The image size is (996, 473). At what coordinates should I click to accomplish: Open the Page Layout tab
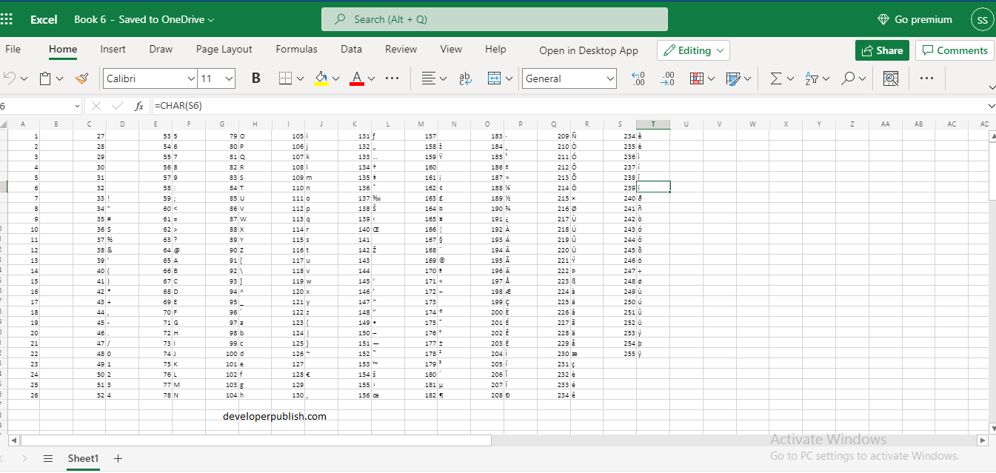coord(224,50)
